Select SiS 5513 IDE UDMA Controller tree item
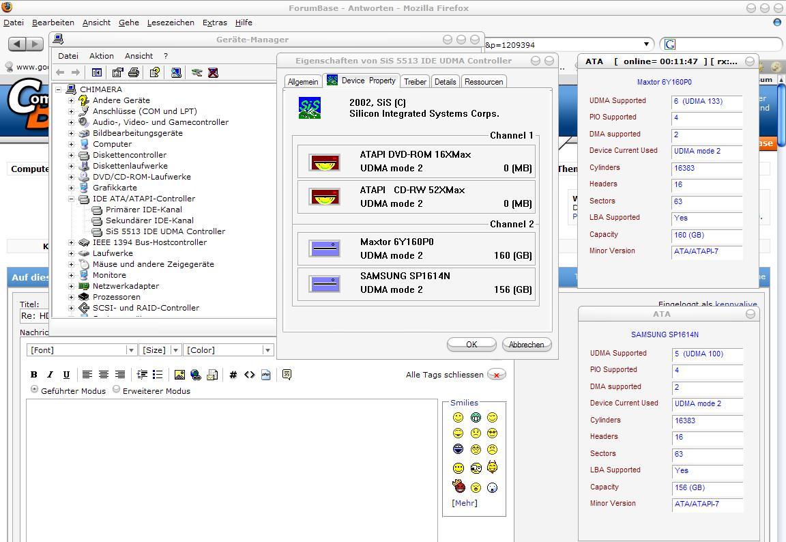786x542 pixels. coord(165,231)
